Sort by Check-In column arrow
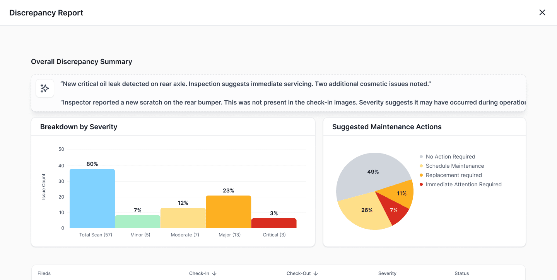557x280 pixels. tap(214, 273)
